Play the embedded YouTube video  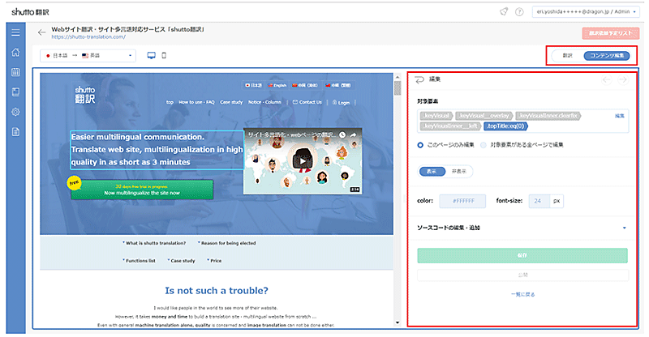click(x=301, y=160)
